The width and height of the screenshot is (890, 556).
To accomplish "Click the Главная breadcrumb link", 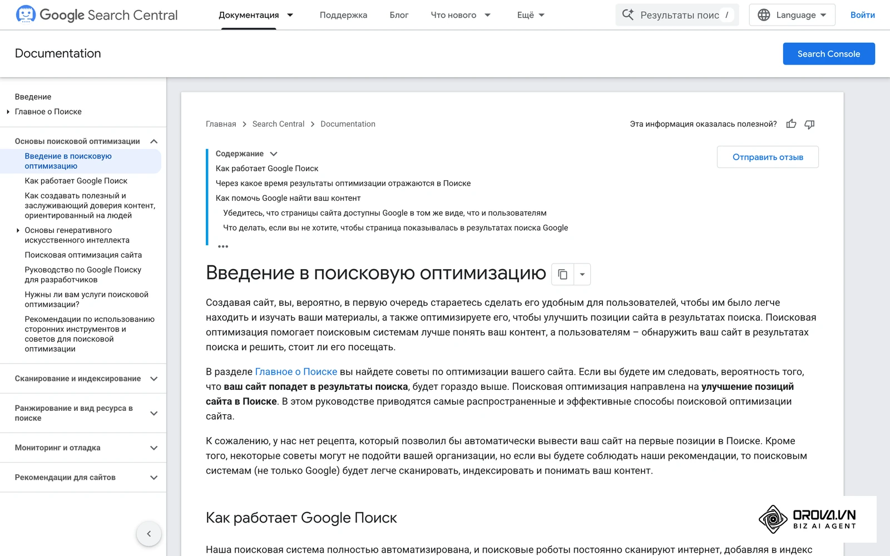I will (221, 124).
